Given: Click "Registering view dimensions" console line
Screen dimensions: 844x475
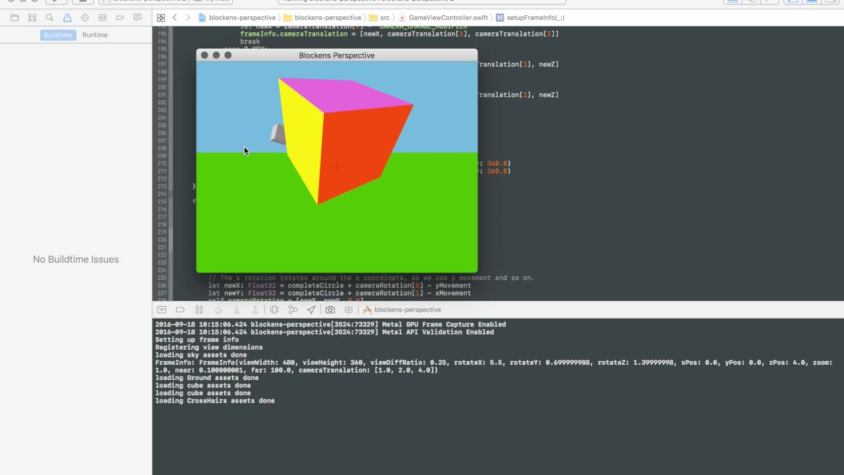Looking at the screenshot, I should 209,347.
